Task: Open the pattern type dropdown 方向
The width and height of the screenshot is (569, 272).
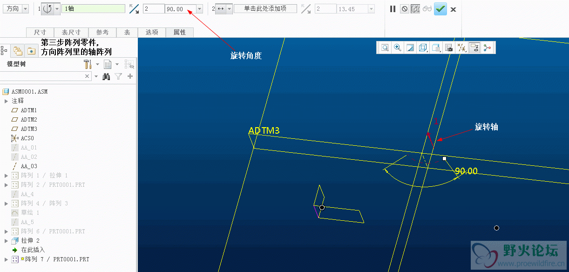Action: point(16,9)
